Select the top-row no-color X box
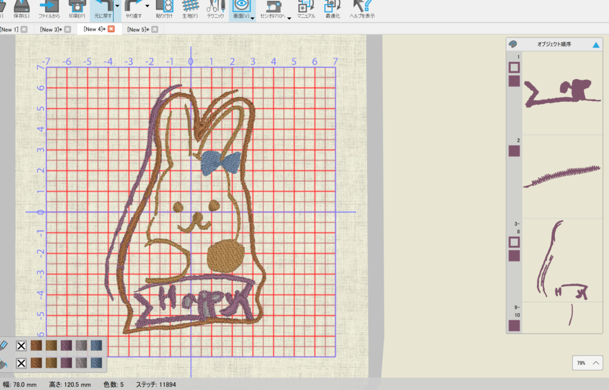The width and height of the screenshot is (609, 390). (x=21, y=346)
